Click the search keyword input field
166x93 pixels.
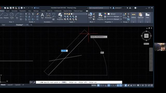(x=99, y=8)
